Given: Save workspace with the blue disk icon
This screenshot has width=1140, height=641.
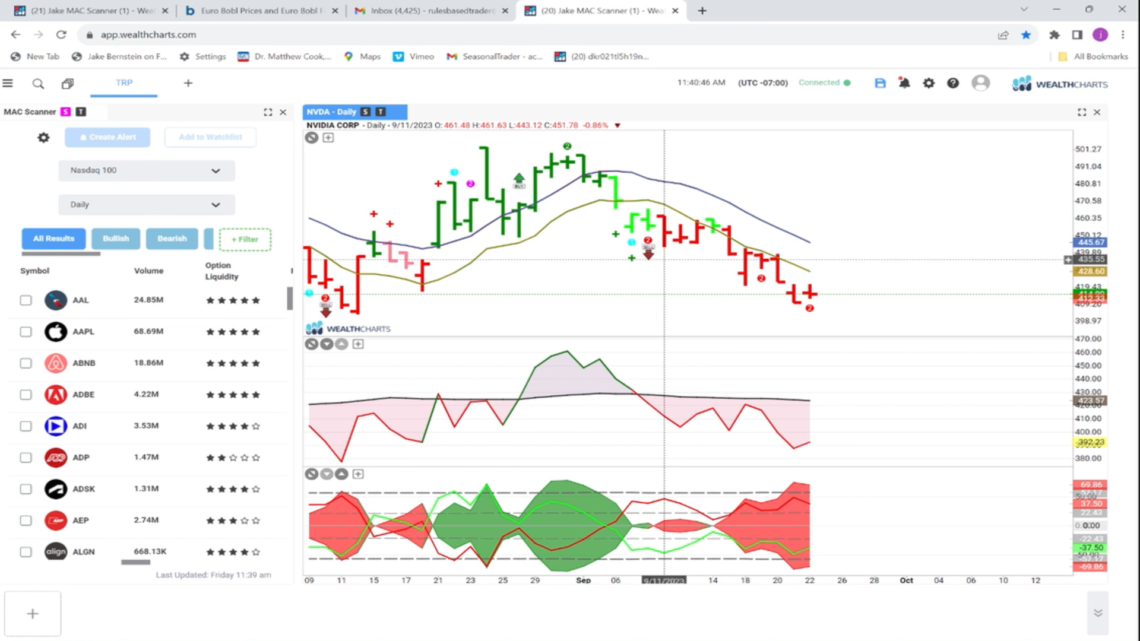Looking at the screenshot, I should (880, 83).
